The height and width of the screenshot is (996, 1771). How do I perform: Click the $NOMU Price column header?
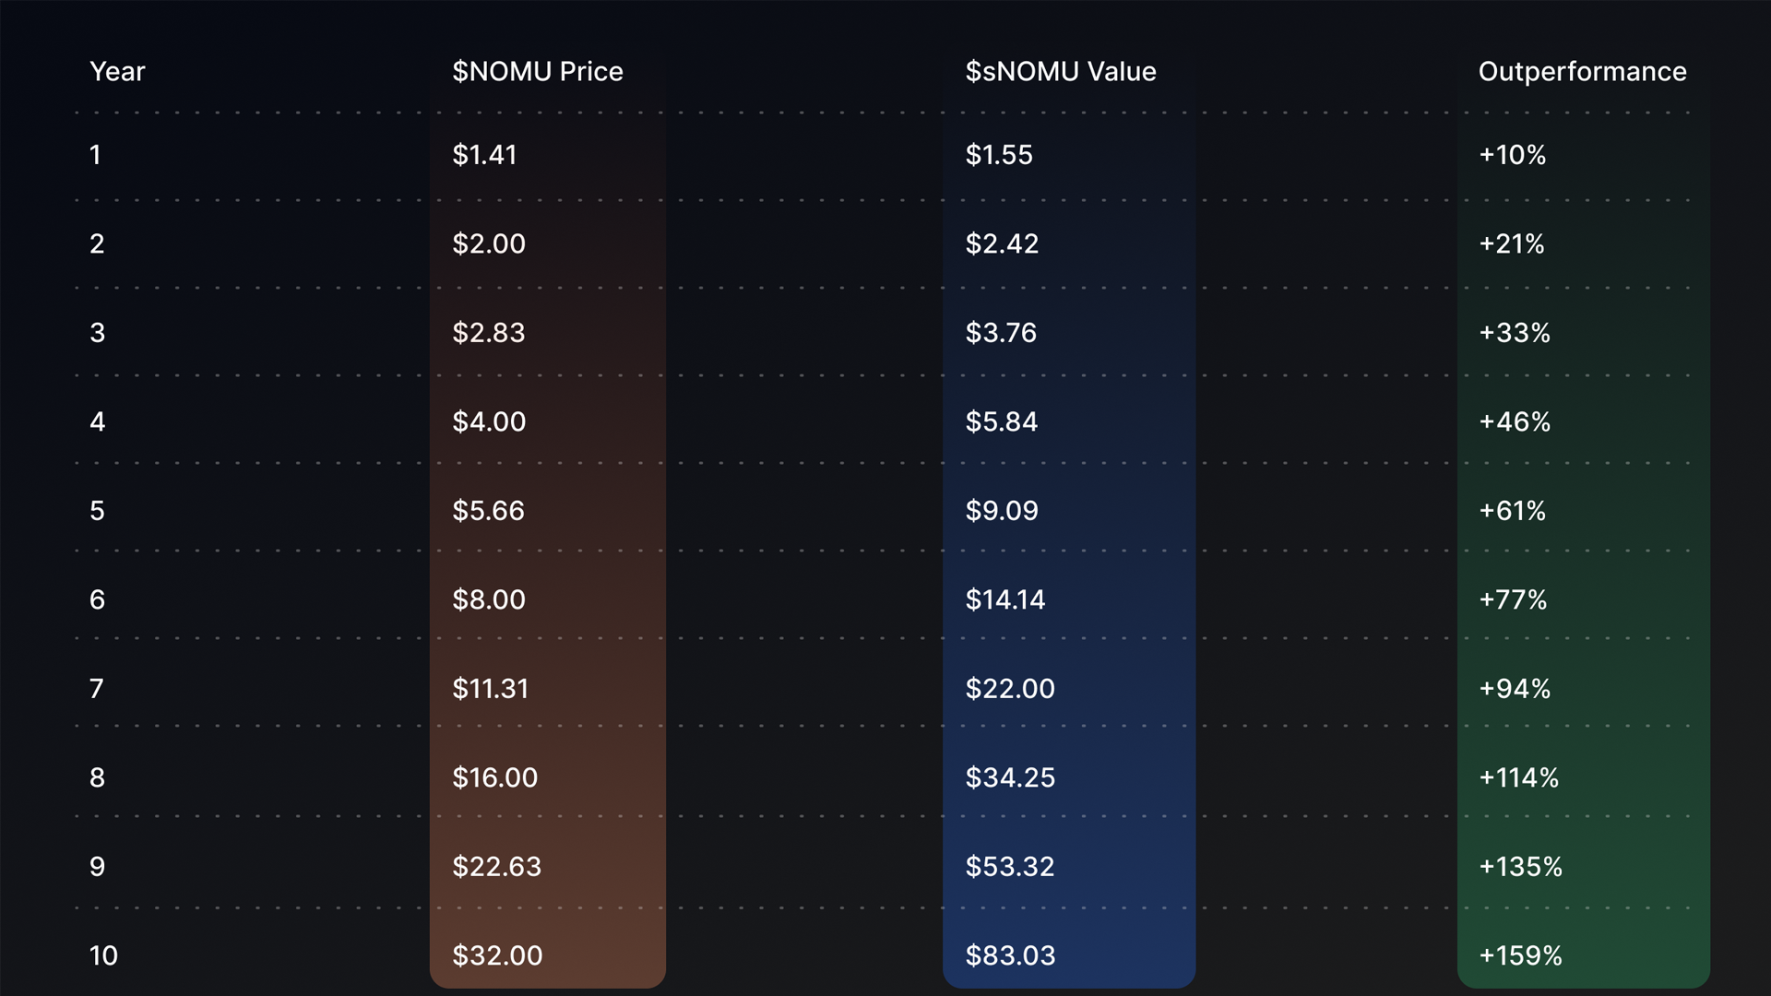point(537,72)
